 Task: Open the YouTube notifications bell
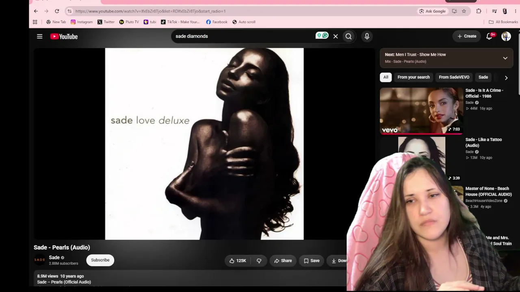coord(490,36)
